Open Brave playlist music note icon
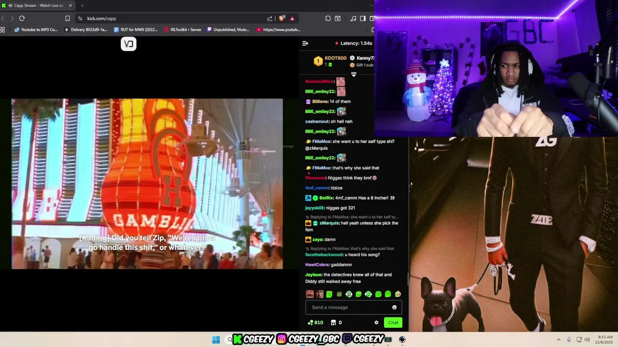Screen dimensions: 618x347 [x=353, y=18]
